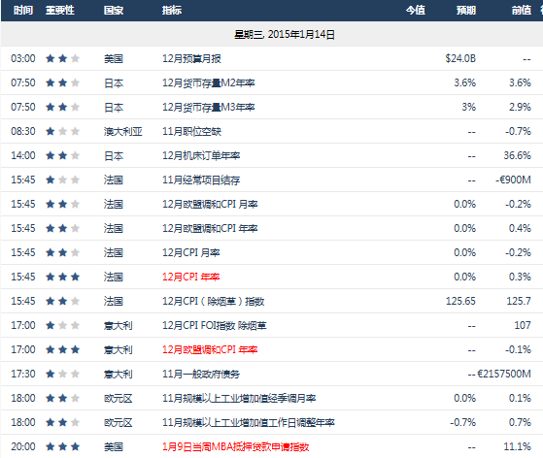
Task: Click the 重要性 column header
Action: 60,11
